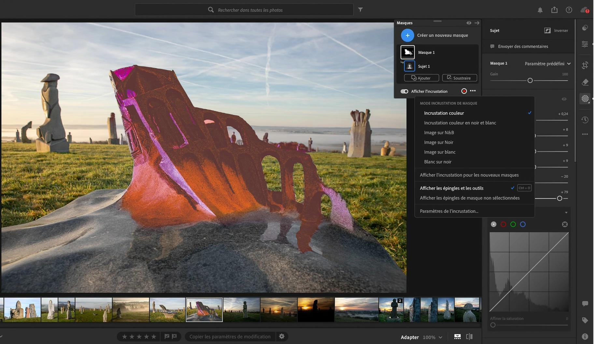Open the help question mark icon
The image size is (594, 344).
pyautogui.click(x=569, y=10)
